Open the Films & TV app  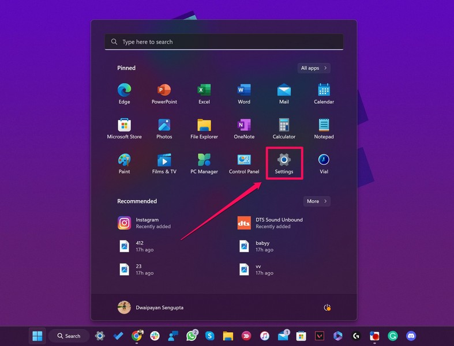click(164, 164)
